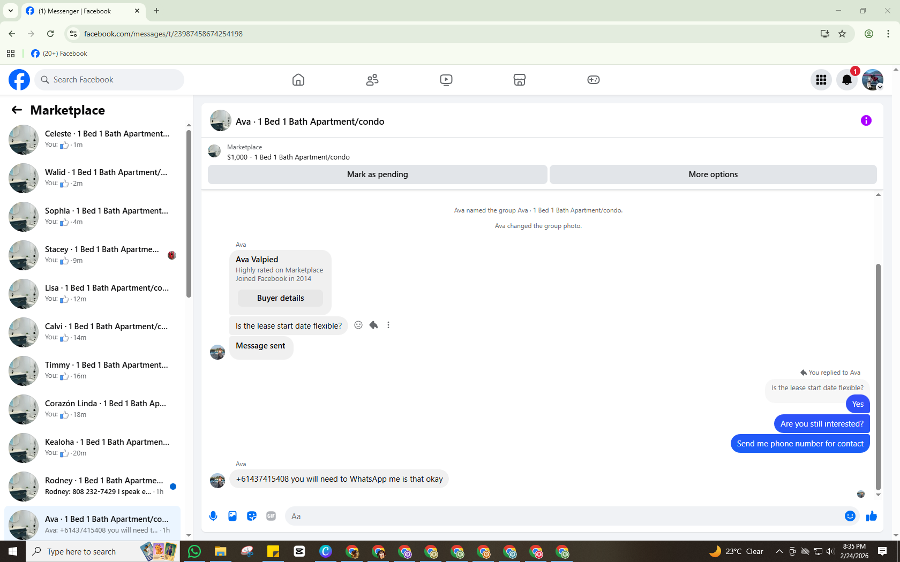Image resolution: width=900 pixels, height=562 pixels.
Task: Open the Facebook menu grid icon
Action: (x=821, y=80)
